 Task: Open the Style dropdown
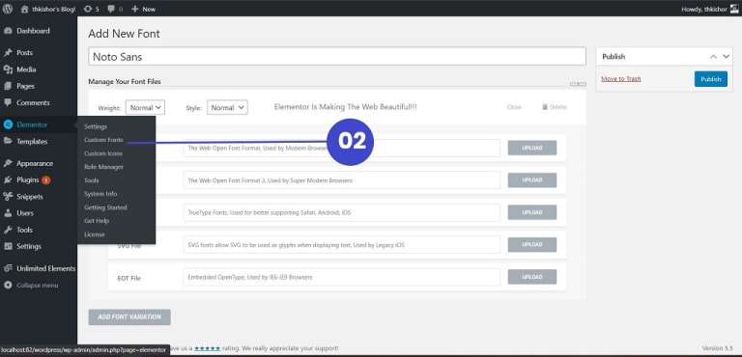pos(227,107)
